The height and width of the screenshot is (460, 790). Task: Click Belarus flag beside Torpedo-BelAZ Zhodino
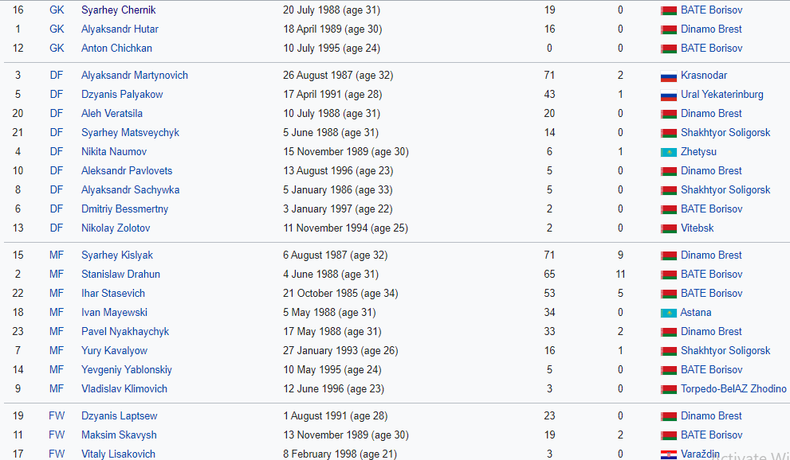tap(669, 390)
